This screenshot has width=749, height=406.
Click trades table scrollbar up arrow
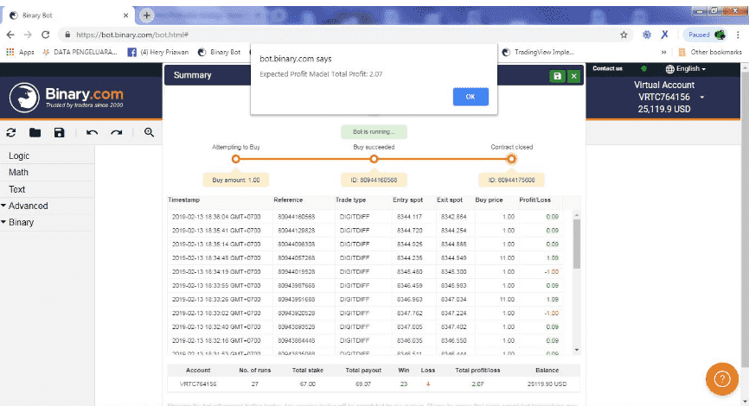[x=577, y=215]
